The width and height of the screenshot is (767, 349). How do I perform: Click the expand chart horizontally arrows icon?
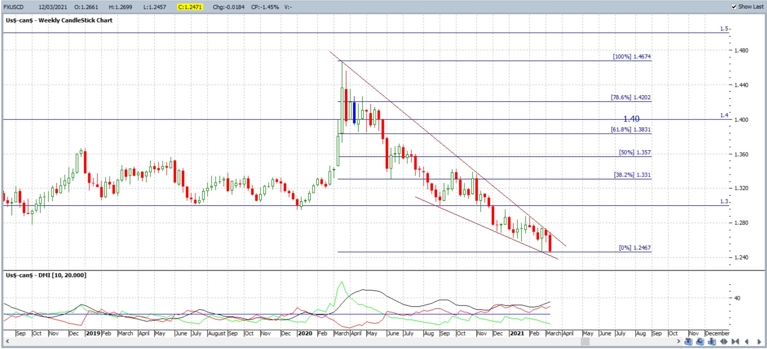coord(724,341)
